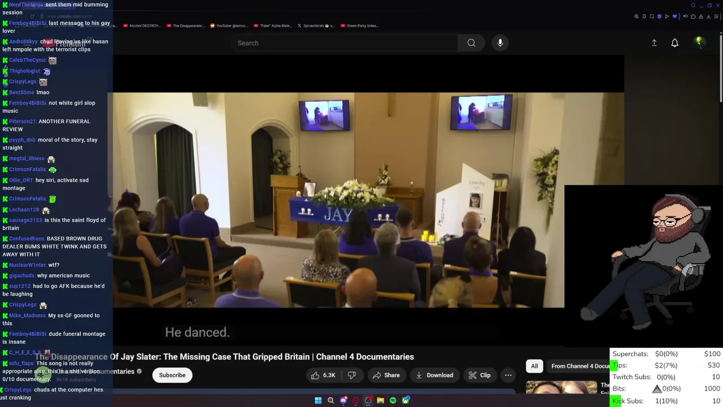Click chat username Confusedhans
The image size is (723, 407).
point(27,239)
